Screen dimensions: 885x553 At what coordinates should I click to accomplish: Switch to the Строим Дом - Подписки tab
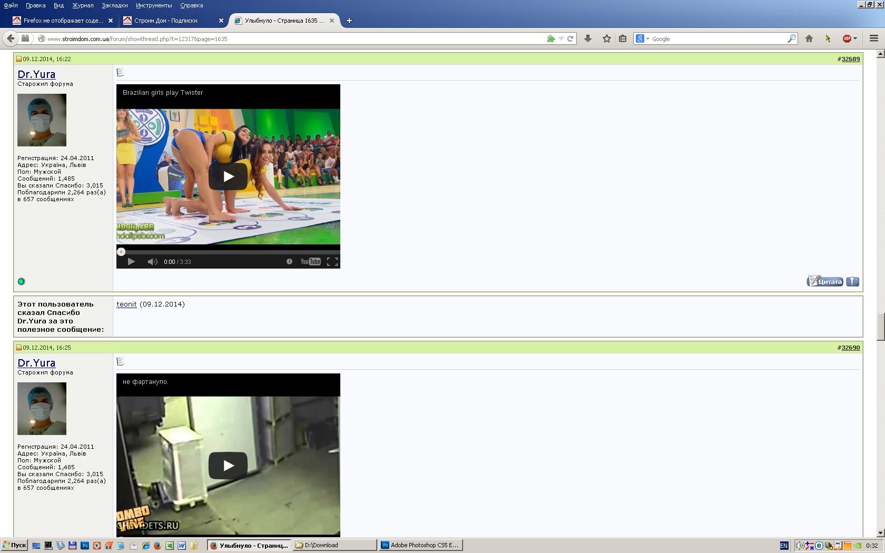[169, 21]
